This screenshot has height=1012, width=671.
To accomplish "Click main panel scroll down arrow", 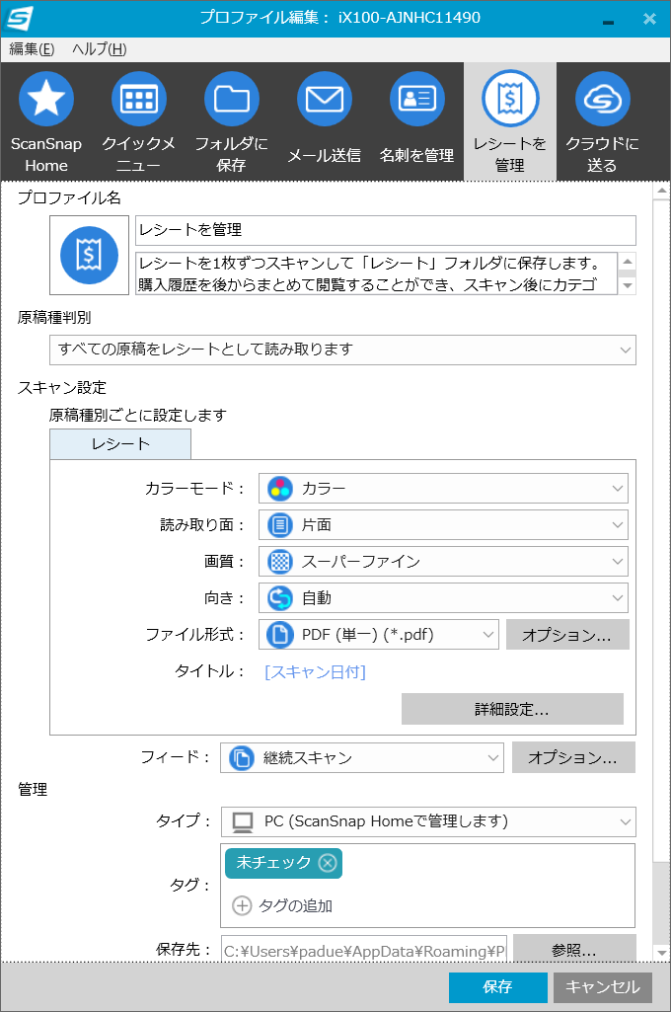I will [x=661, y=953].
